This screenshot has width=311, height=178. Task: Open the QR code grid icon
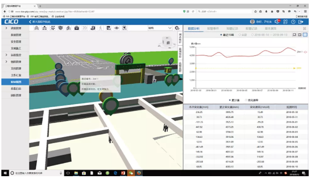coord(285,22)
